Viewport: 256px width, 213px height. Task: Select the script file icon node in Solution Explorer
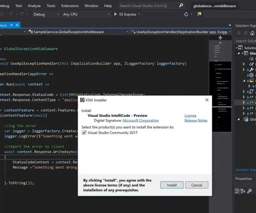point(252,92)
